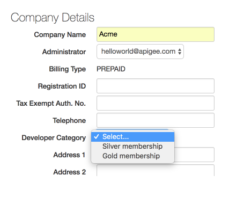Click the Tax Exempt Auth. No. input
Screen dimensions: 229x197
[x=156, y=103]
